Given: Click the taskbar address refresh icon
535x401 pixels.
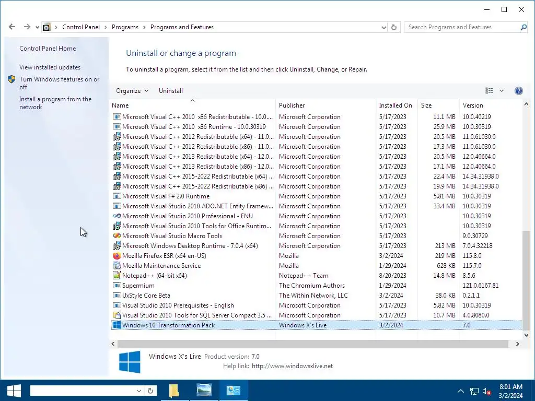Looking at the screenshot, I should [x=150, y=391].
